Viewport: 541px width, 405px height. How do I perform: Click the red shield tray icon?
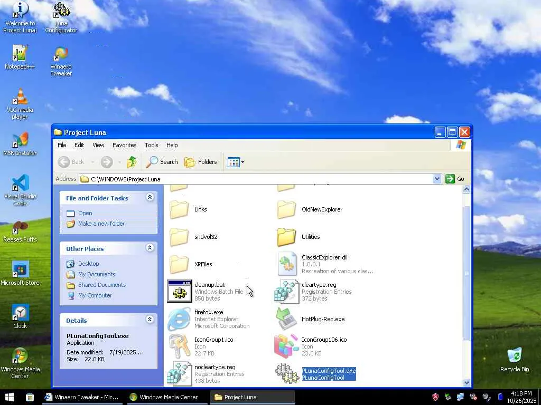pyautogui.click(x=435, y=397)
